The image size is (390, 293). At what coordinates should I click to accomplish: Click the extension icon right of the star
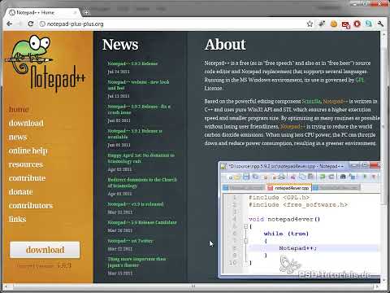322,24
